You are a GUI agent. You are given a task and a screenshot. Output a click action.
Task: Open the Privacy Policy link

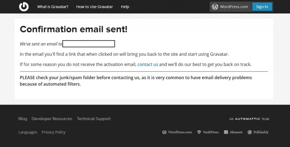[54, 132]
